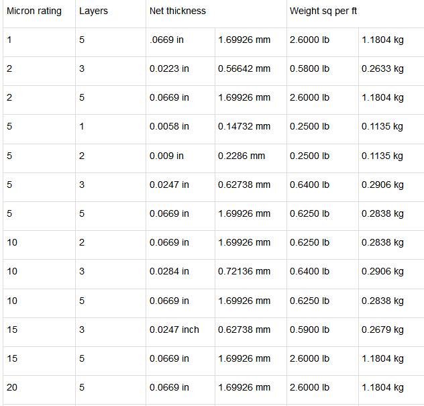Image resolution: width=424 pixels, height=406 pixels.
Task: Select the Layers column header
Action: tap(93, 11)
